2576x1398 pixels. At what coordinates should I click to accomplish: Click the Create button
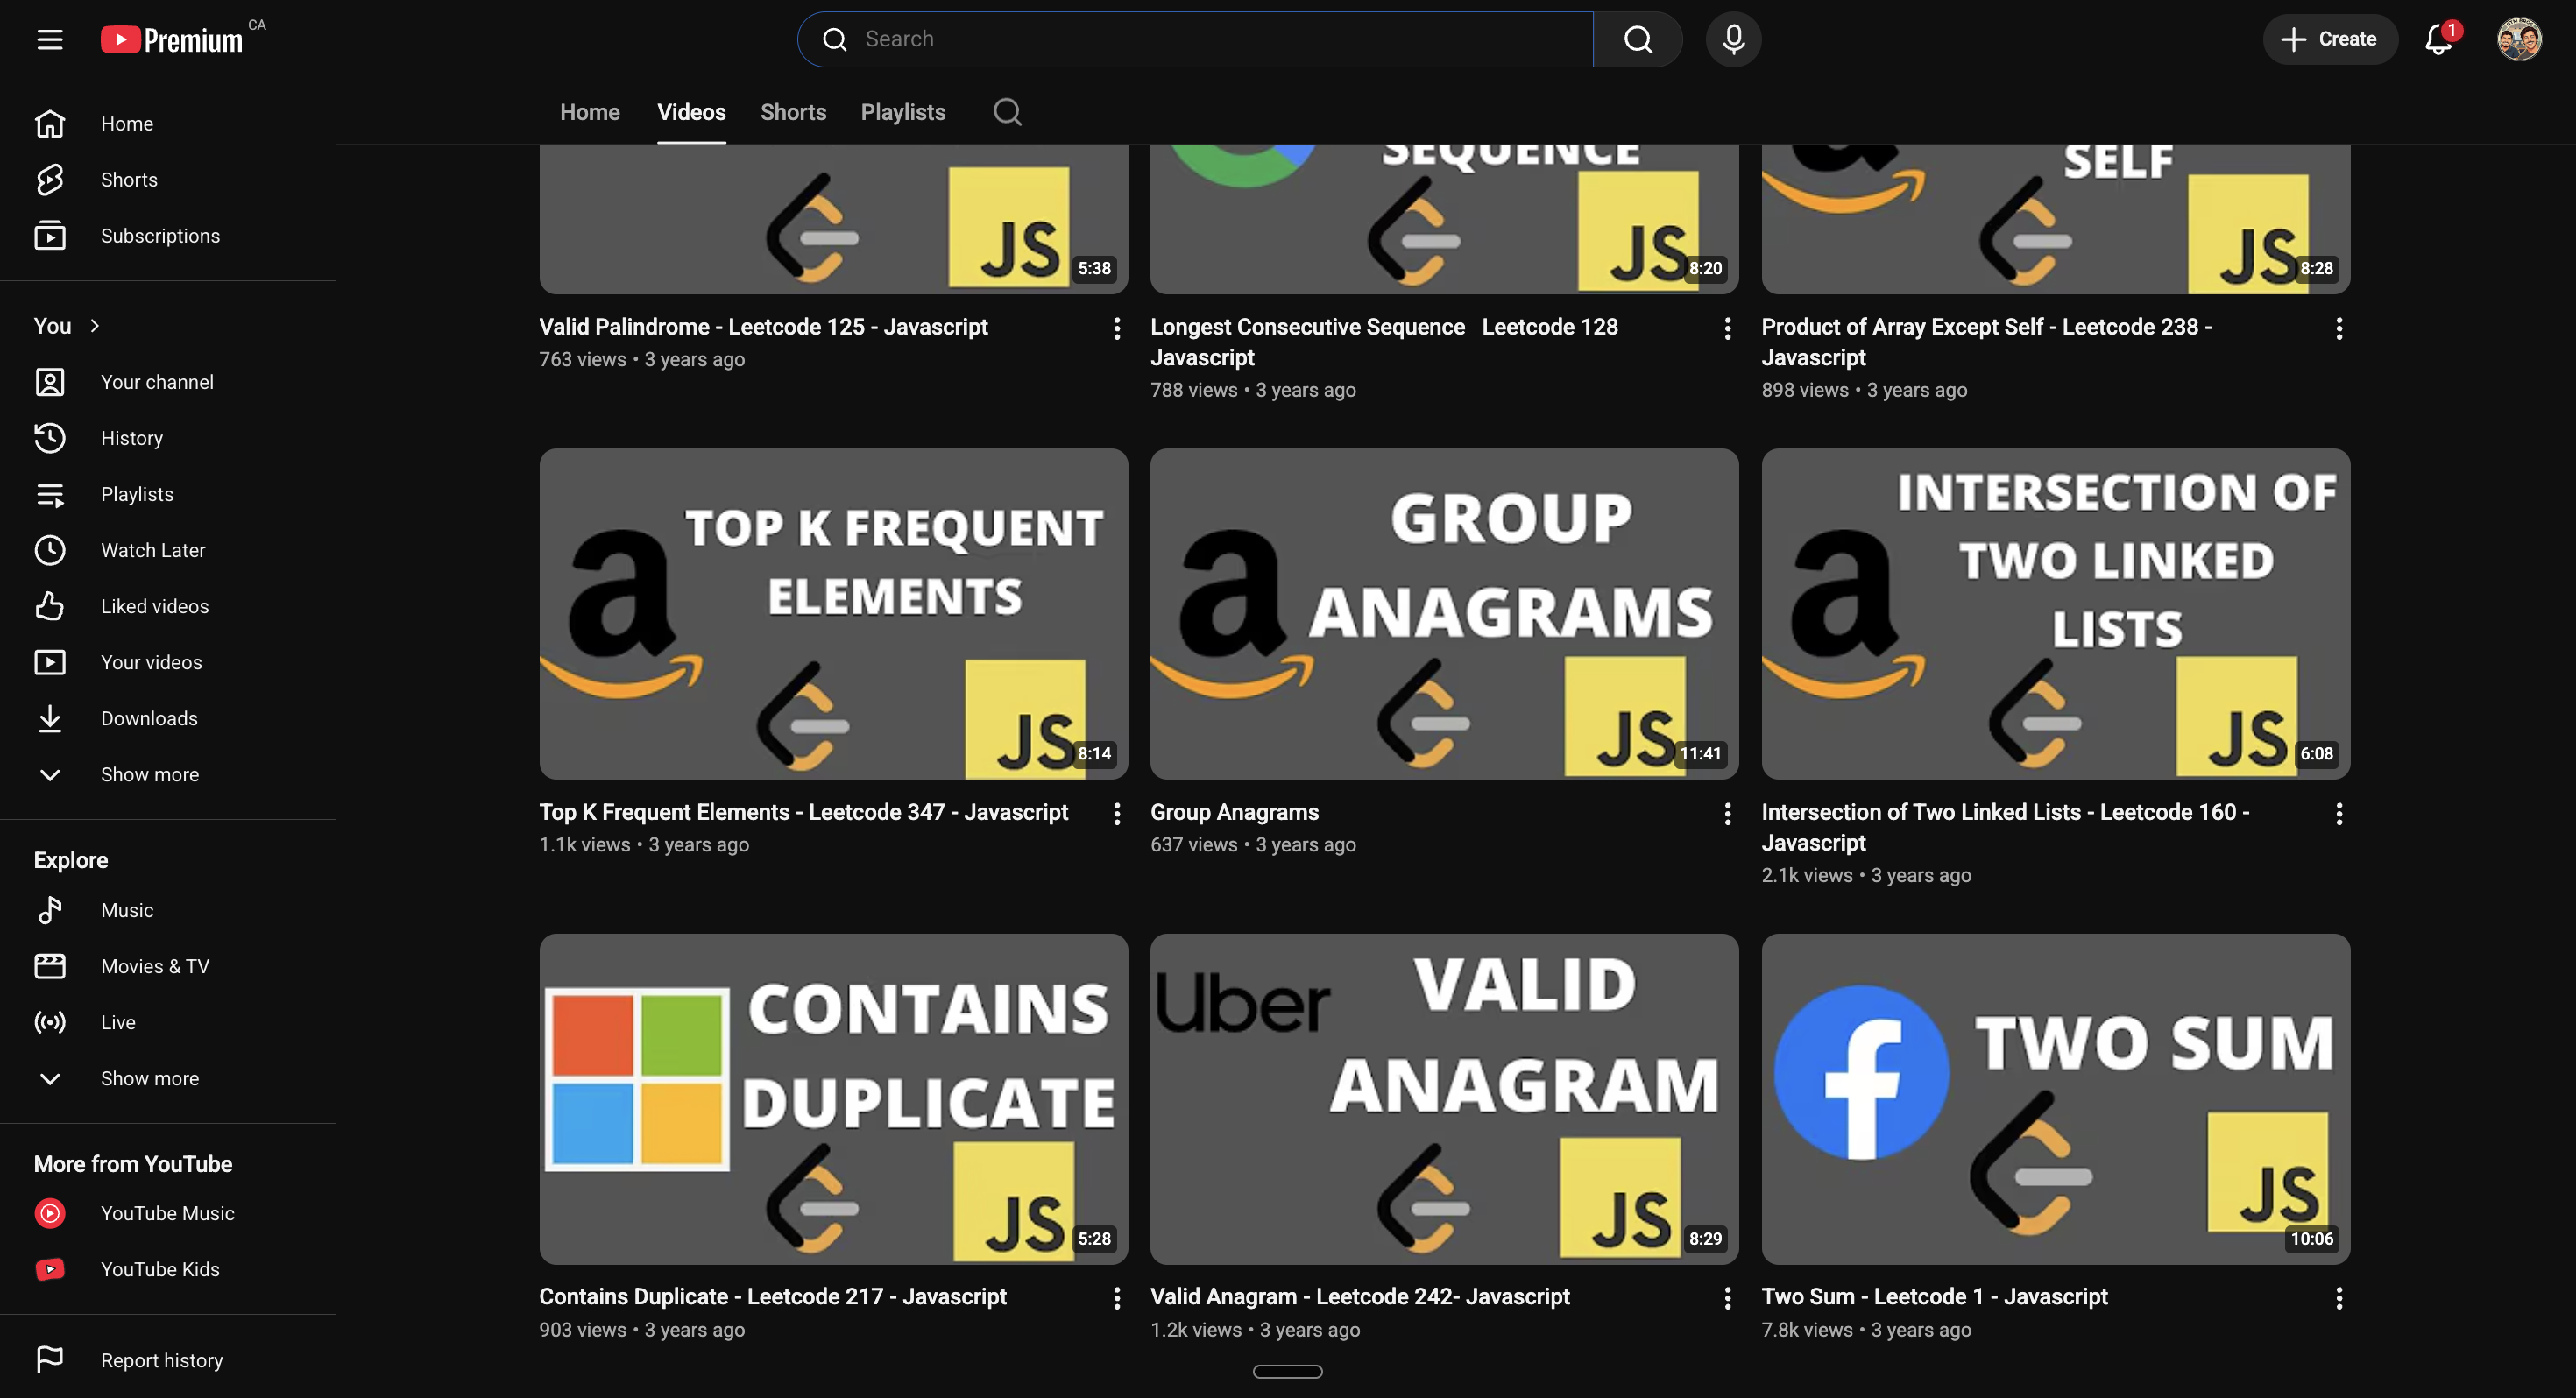[x=2330, y=39]
